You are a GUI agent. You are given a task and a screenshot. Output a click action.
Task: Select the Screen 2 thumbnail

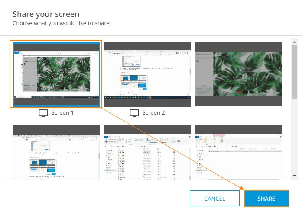pos(147,74)
